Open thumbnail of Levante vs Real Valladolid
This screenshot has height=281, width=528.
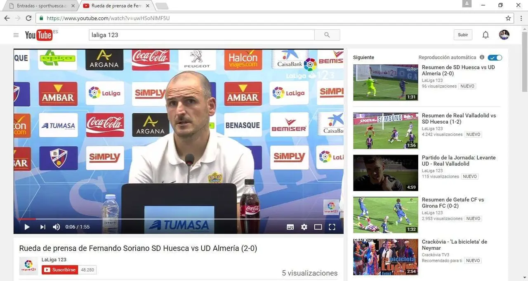tap(386, 173)
